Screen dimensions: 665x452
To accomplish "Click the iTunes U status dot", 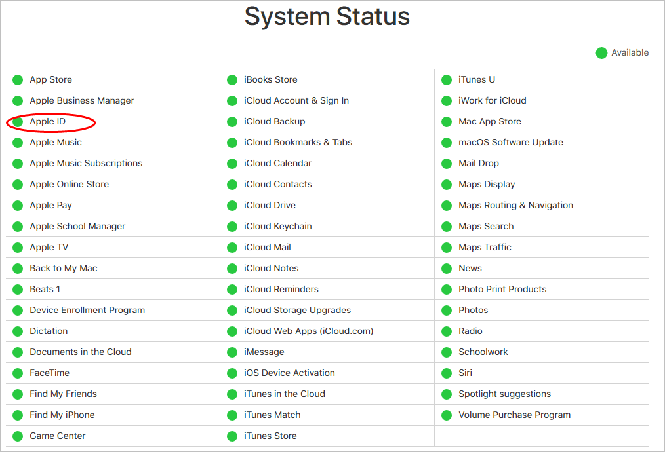I will point(447,80).
